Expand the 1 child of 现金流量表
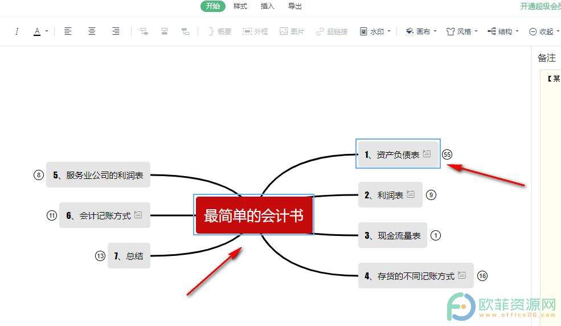Screen dimensions: 561x326 (436, 235)
